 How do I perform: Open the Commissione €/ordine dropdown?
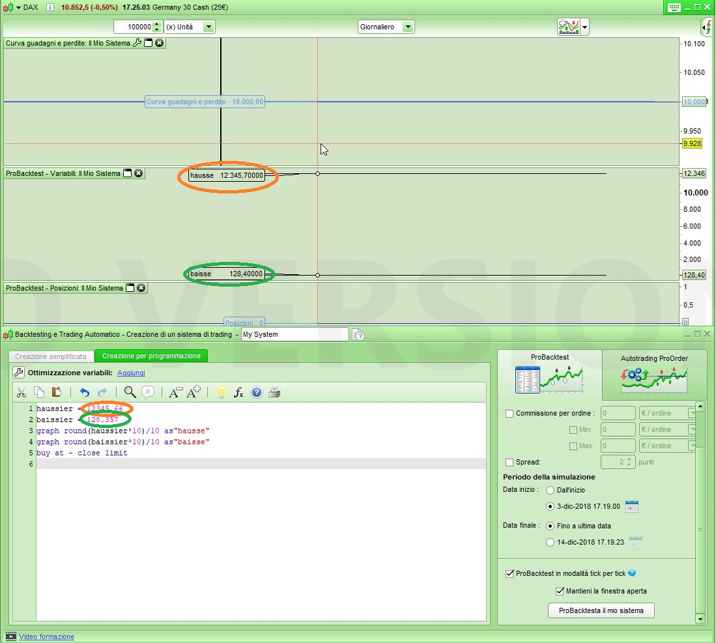(693, 413)
